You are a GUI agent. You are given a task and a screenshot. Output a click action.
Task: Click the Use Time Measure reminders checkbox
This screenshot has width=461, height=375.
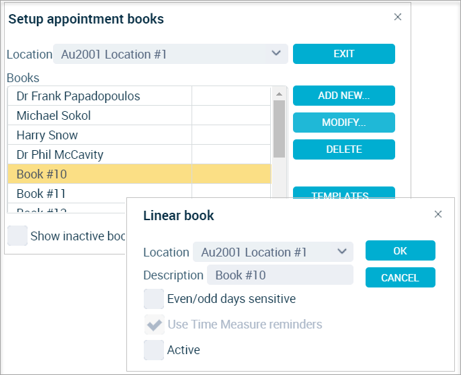154,325
